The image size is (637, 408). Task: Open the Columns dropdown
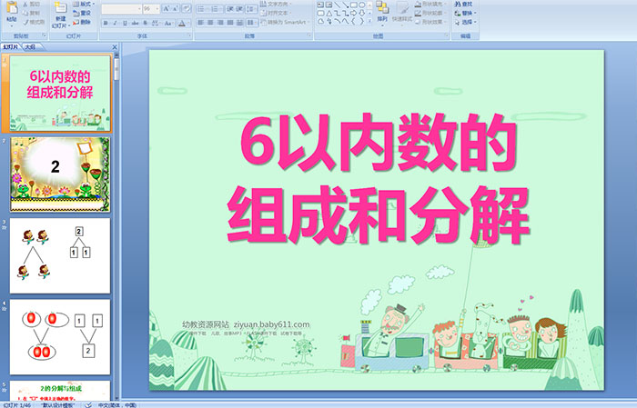252,23
